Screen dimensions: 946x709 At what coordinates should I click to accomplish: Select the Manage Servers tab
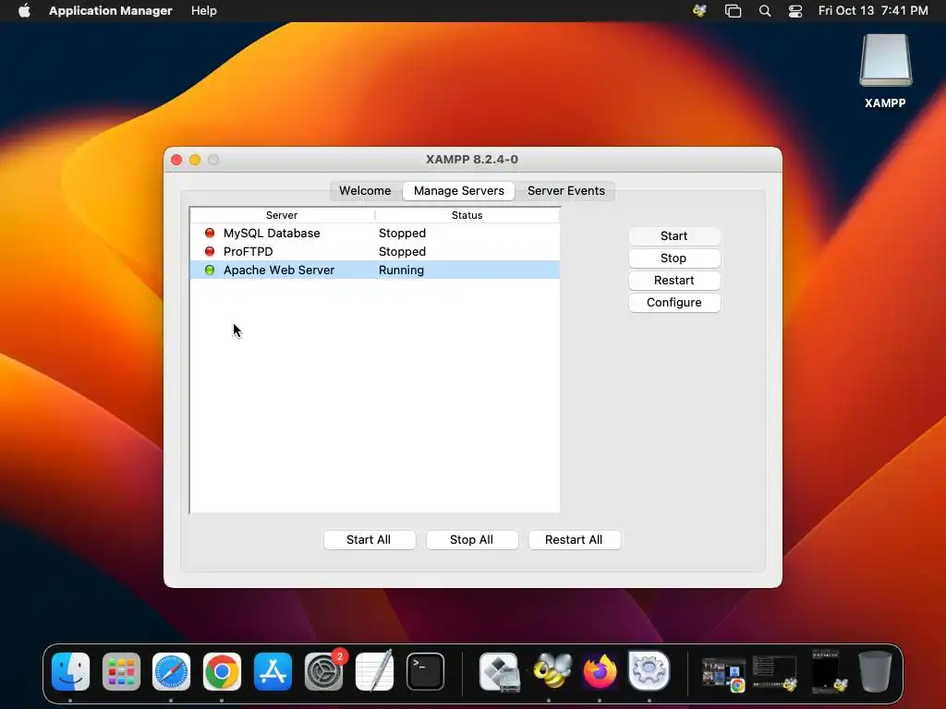coord(458,190)
